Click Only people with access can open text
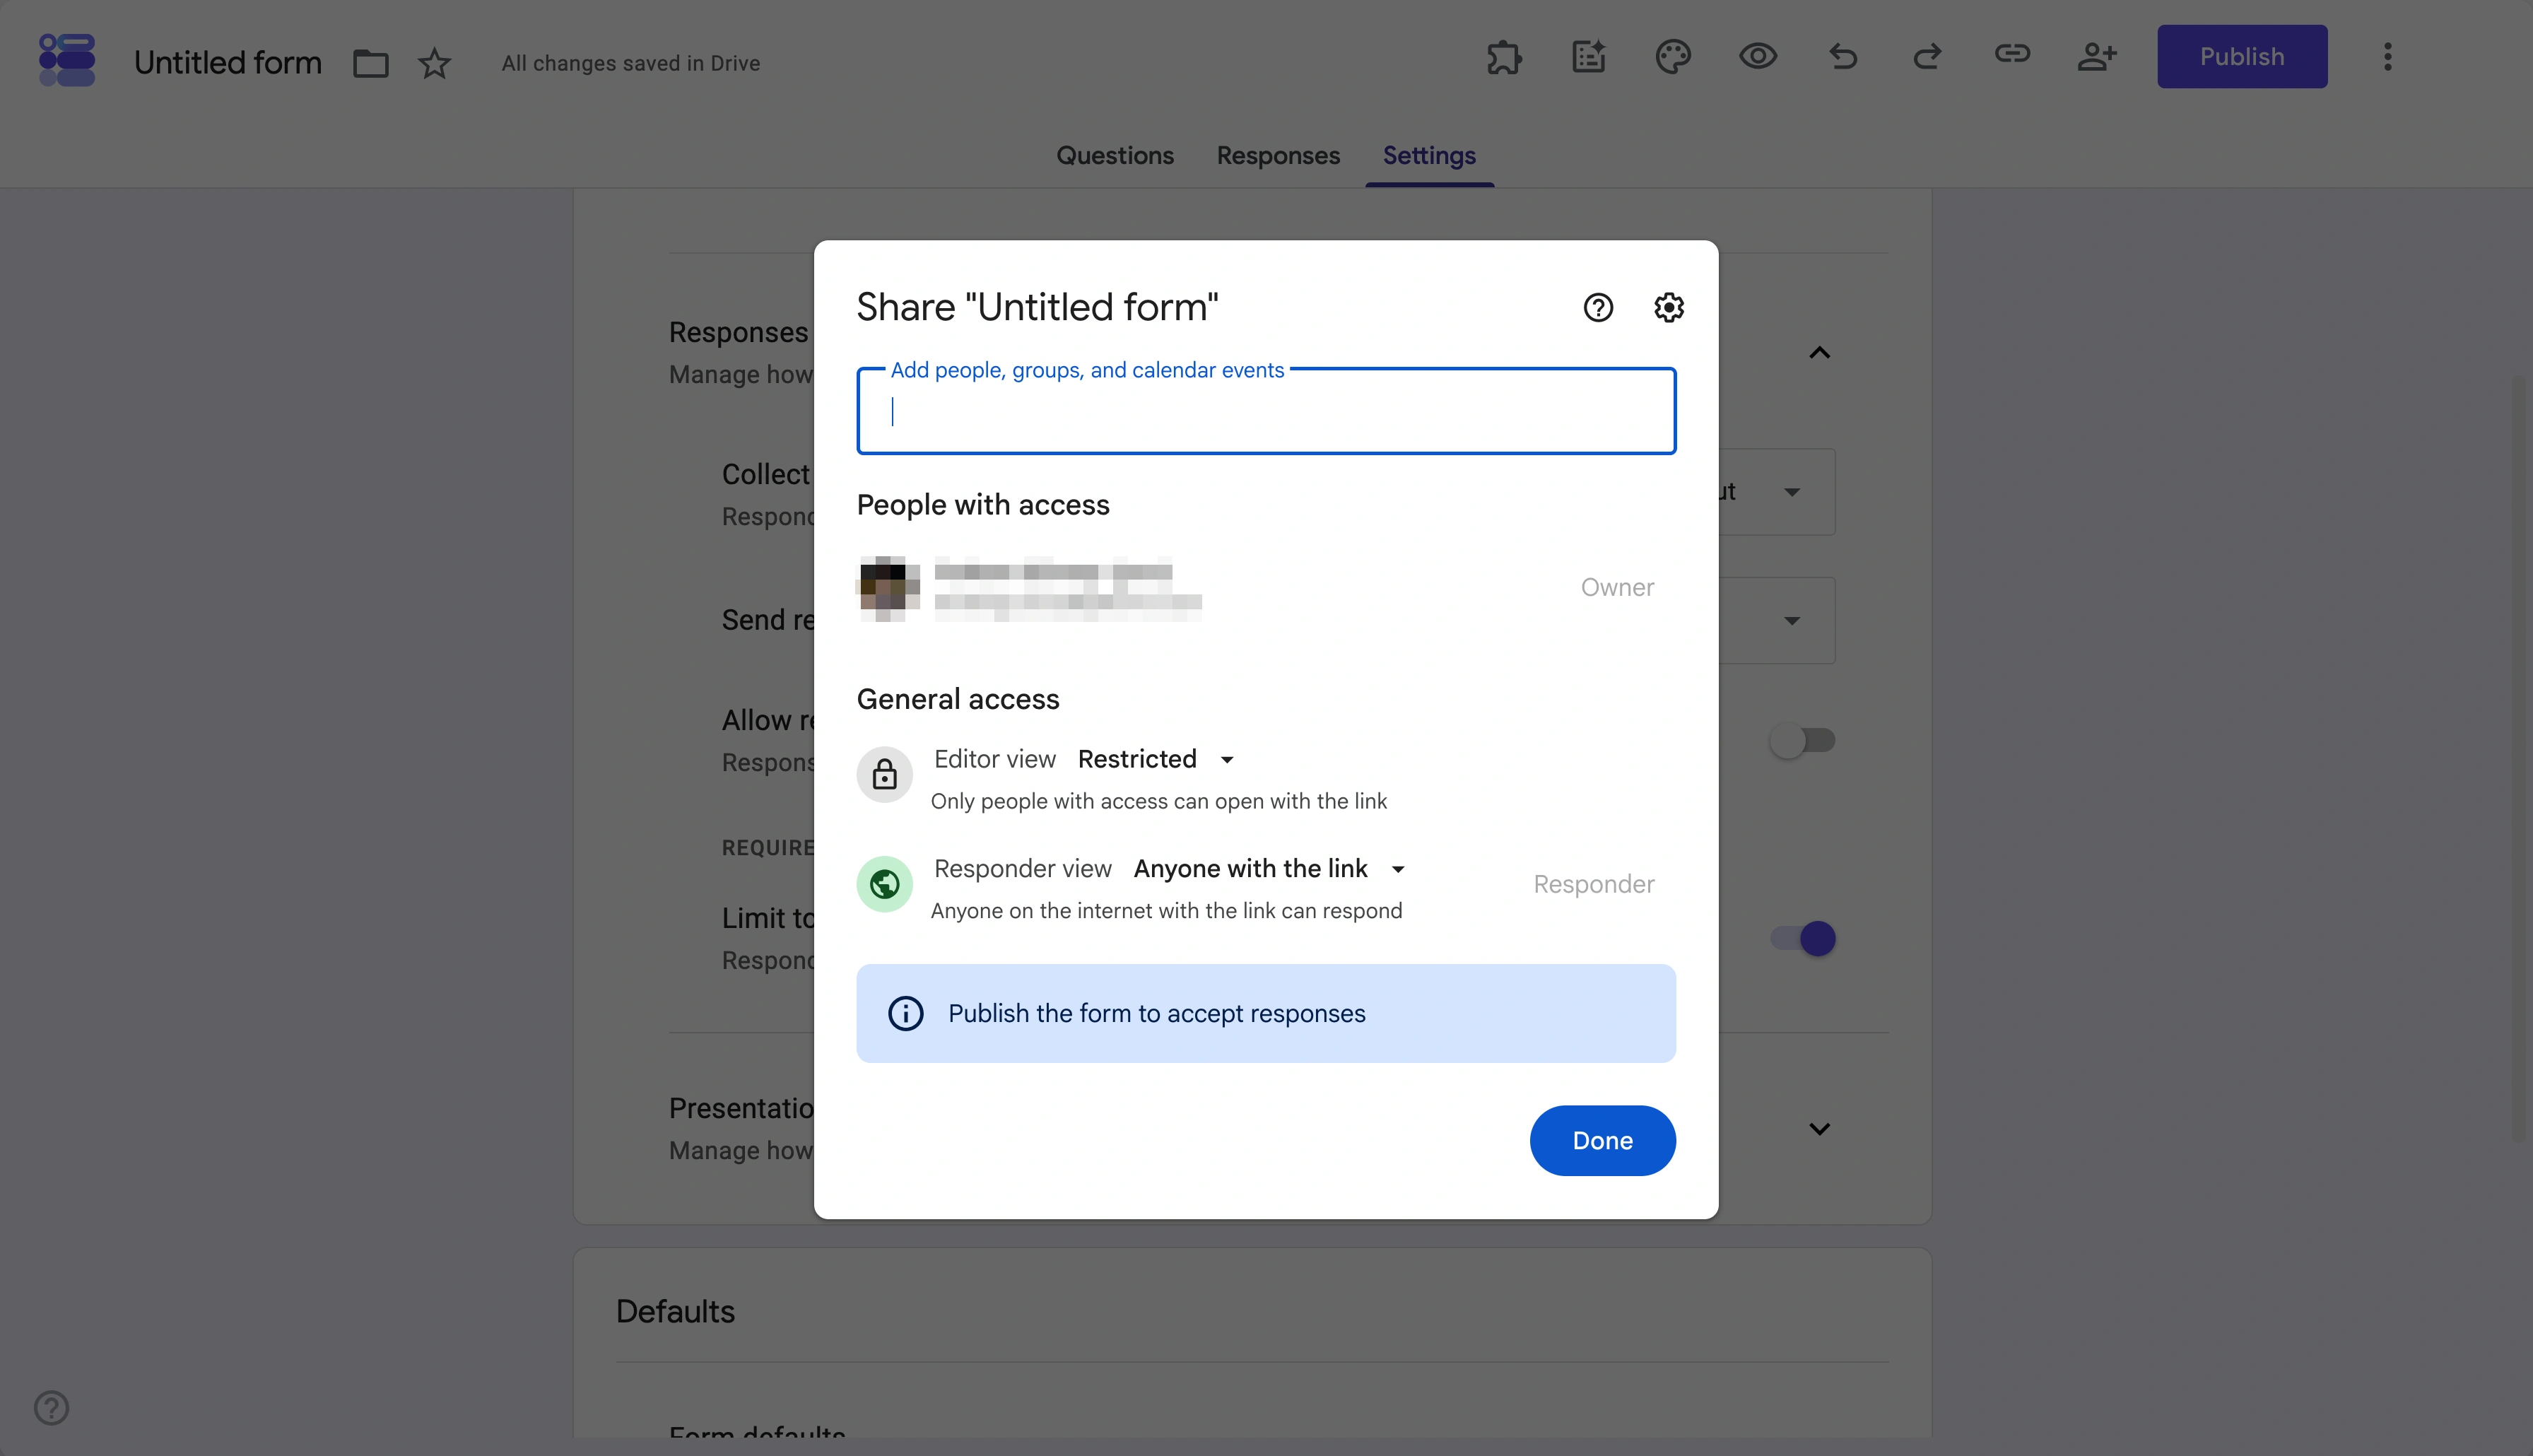Image resolution: width=2533 pixels, height=1456 pixels. (x=1158, y=801)
